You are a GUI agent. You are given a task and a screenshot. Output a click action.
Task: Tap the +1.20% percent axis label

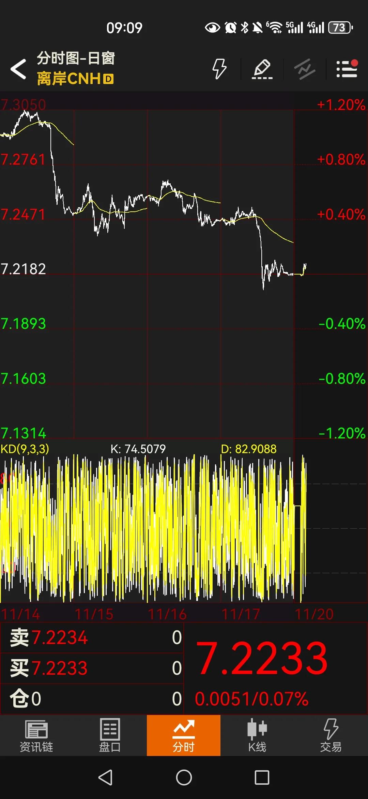(341, 105)
